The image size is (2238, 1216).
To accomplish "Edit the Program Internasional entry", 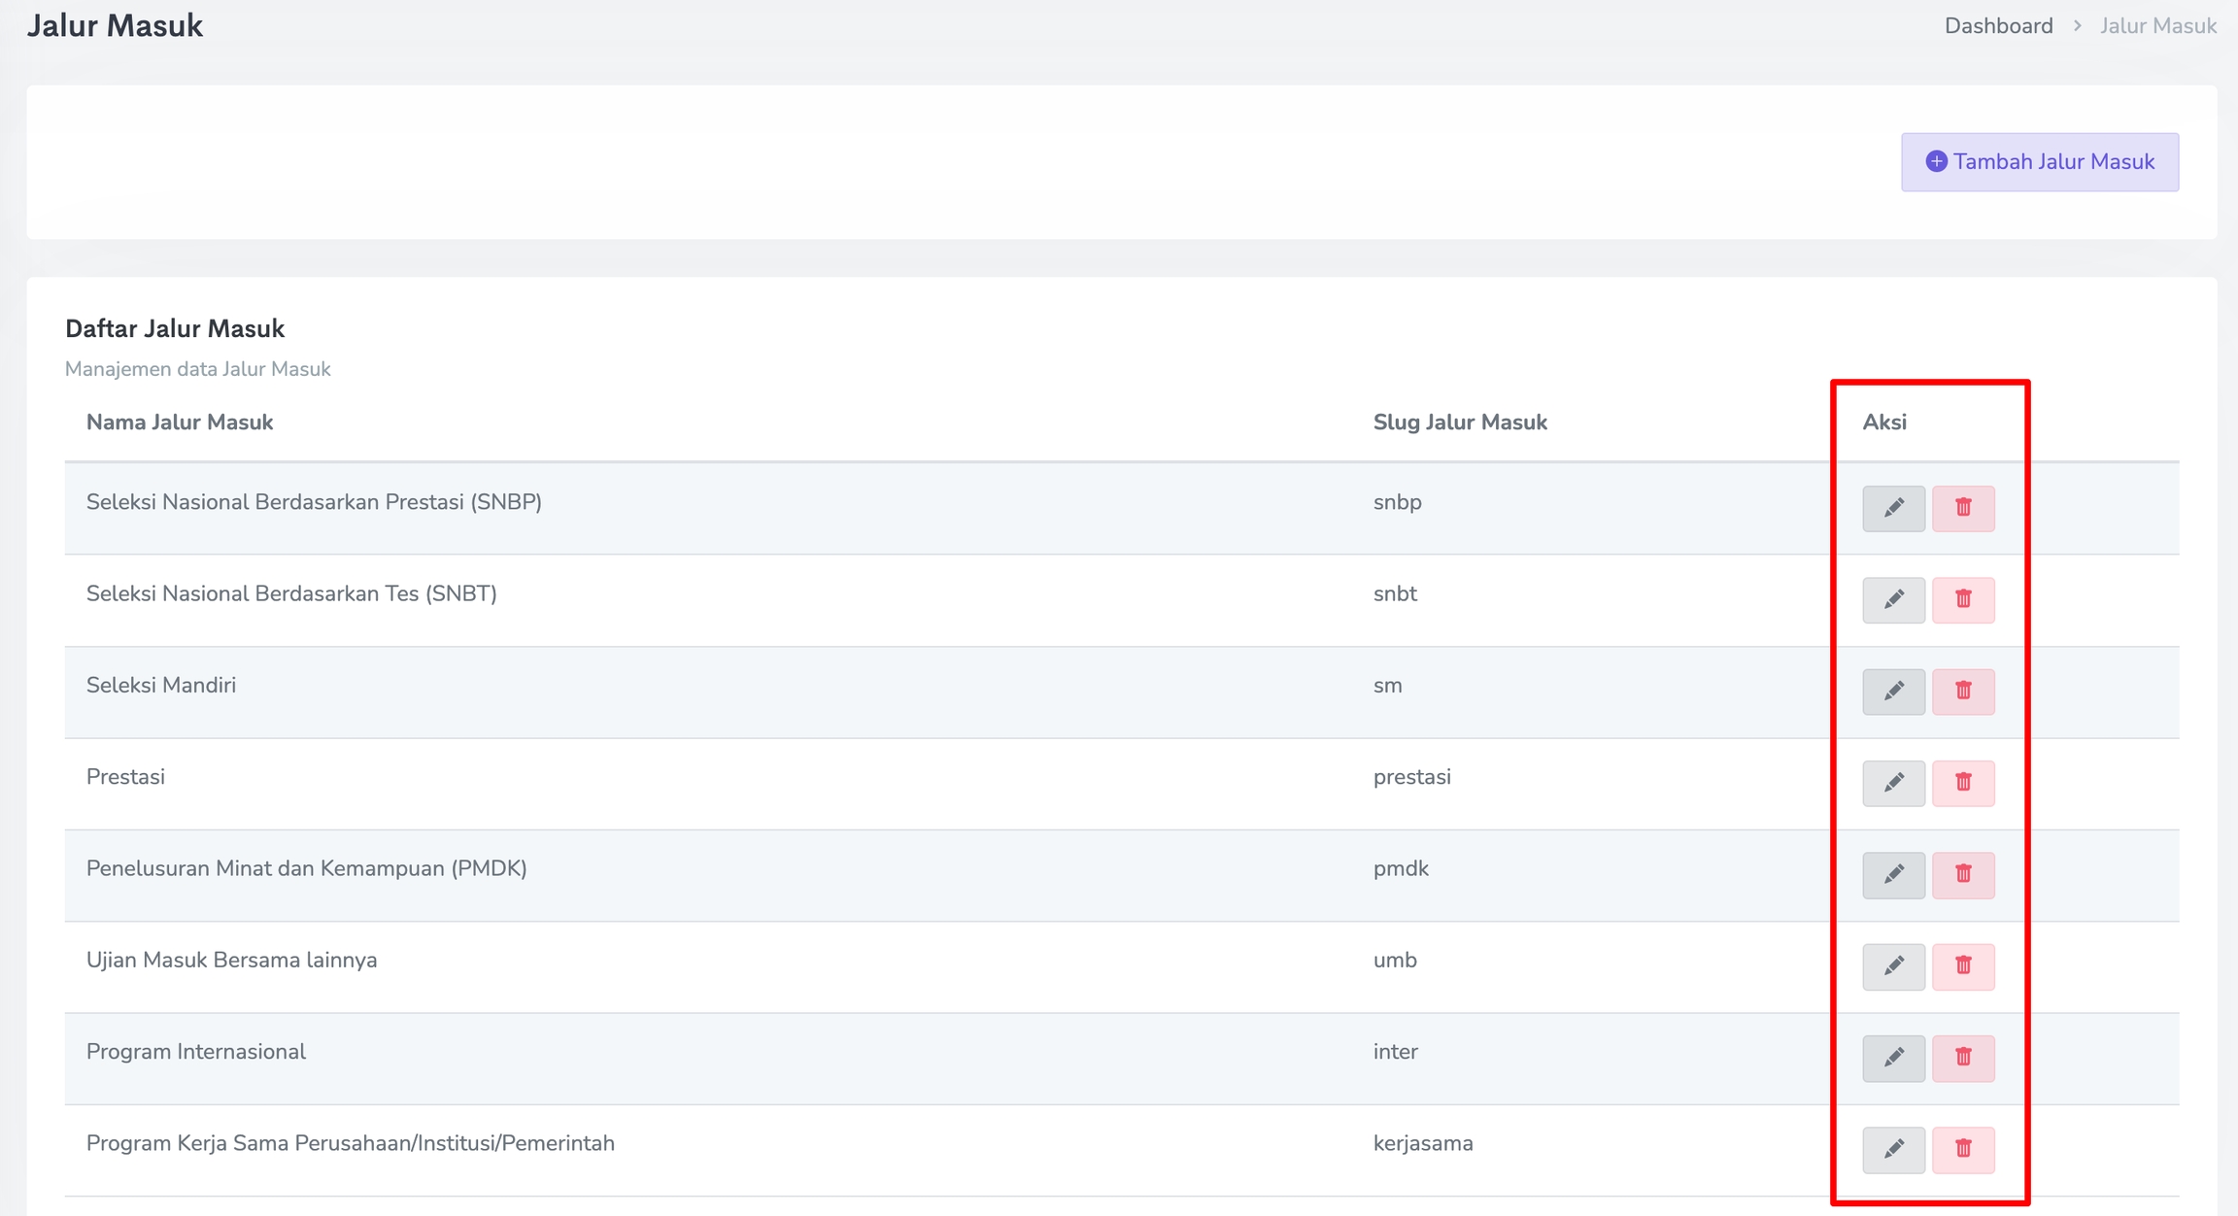I will tap(1893, 1058).
